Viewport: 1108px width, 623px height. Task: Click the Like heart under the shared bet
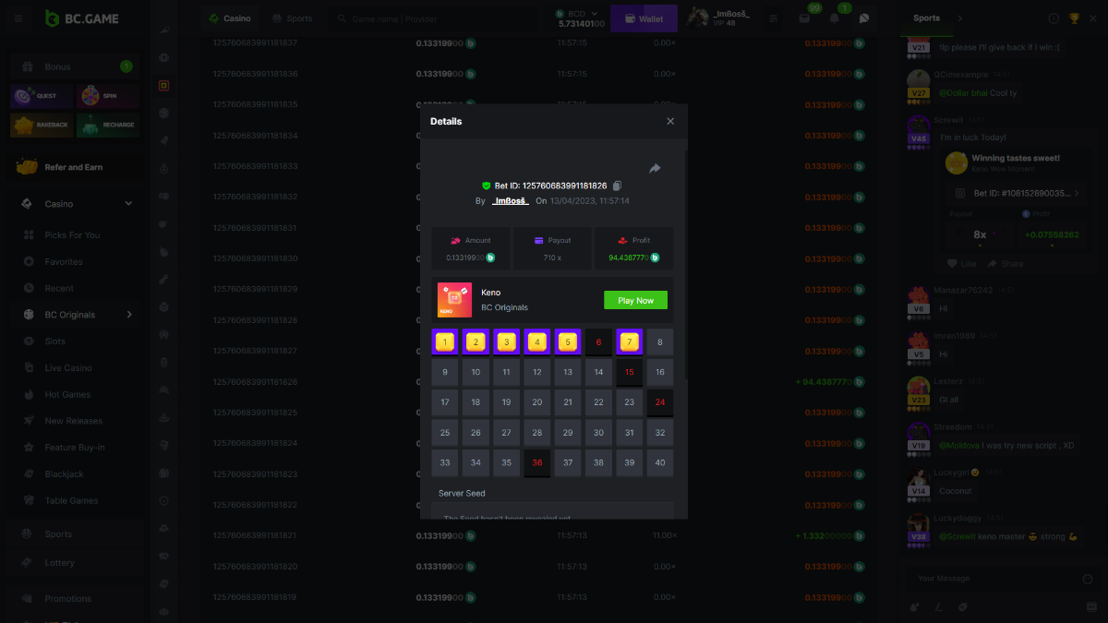click(x=962, y=264)
